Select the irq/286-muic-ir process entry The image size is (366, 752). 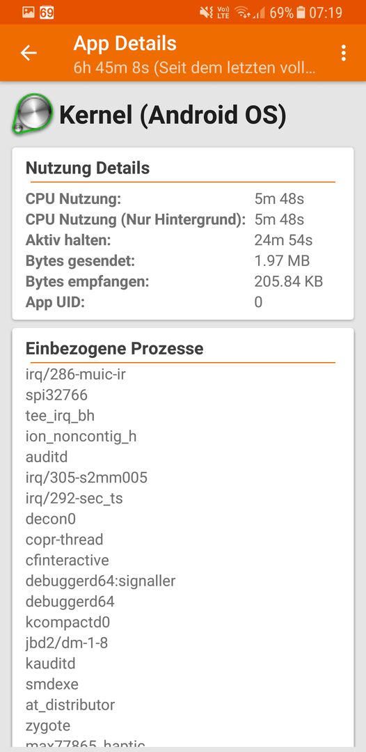point(76,375)
